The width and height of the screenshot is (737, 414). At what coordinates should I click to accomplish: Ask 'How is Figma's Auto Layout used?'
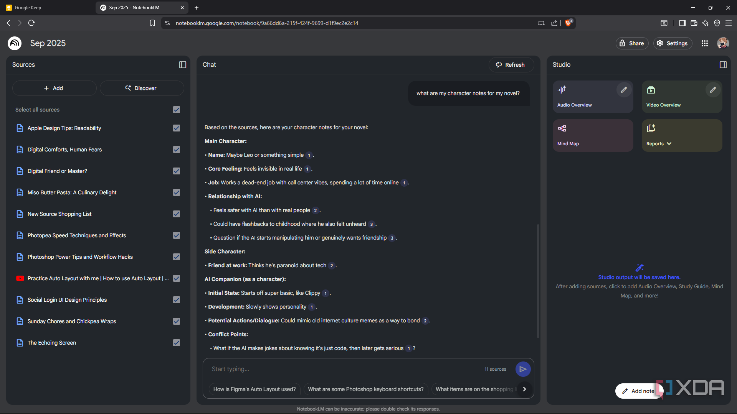[254, 389]
